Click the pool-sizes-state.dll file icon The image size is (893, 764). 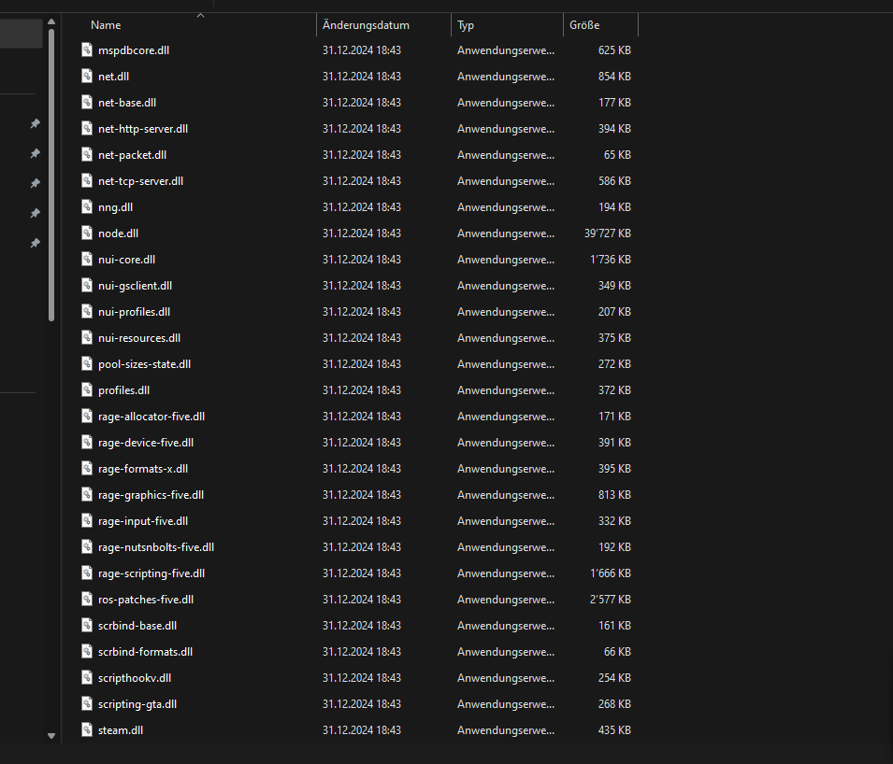[87, 364]
